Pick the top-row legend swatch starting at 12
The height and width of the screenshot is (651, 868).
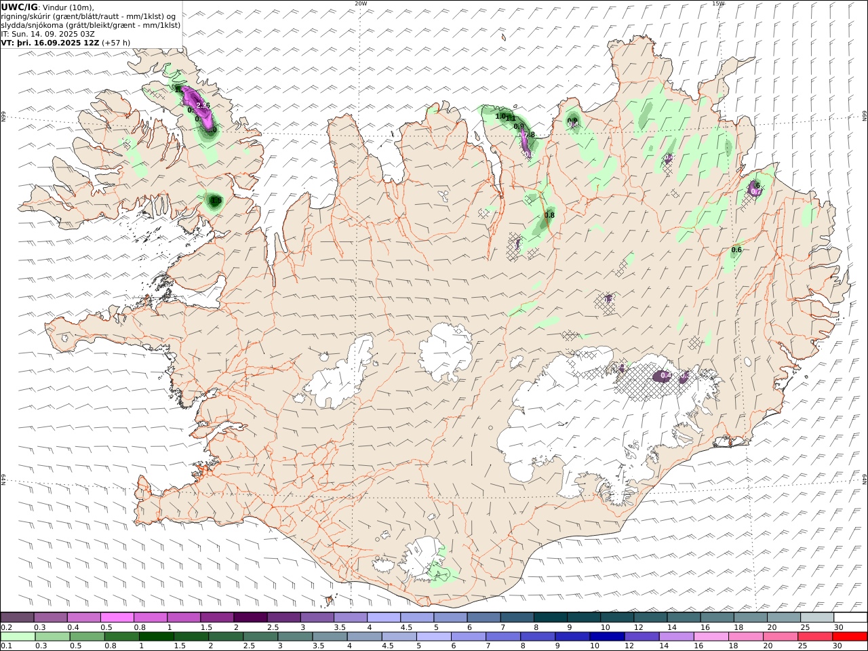click(650, 617)
